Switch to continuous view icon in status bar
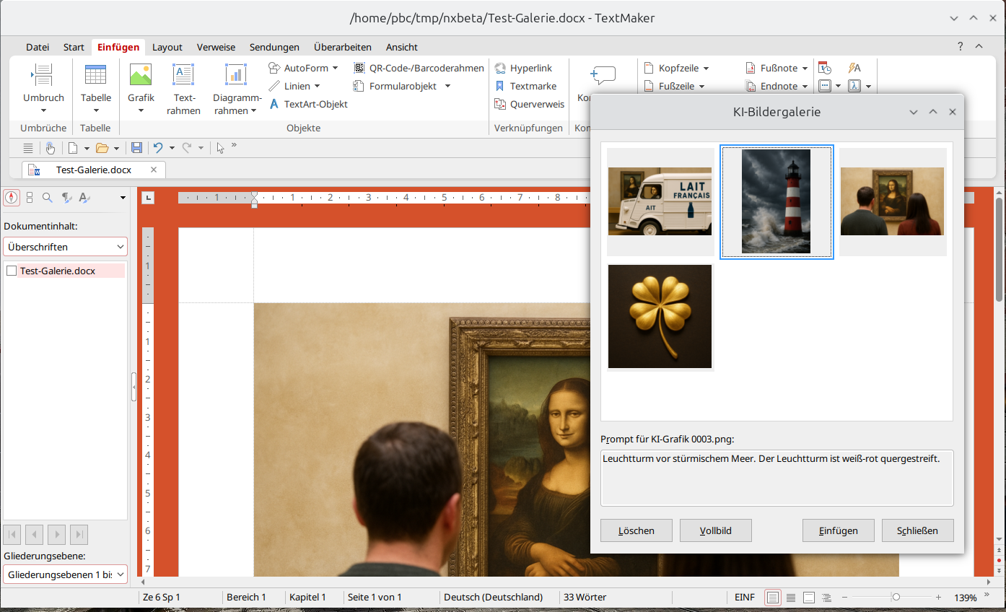1006x612 pixels. click(791, 598)
